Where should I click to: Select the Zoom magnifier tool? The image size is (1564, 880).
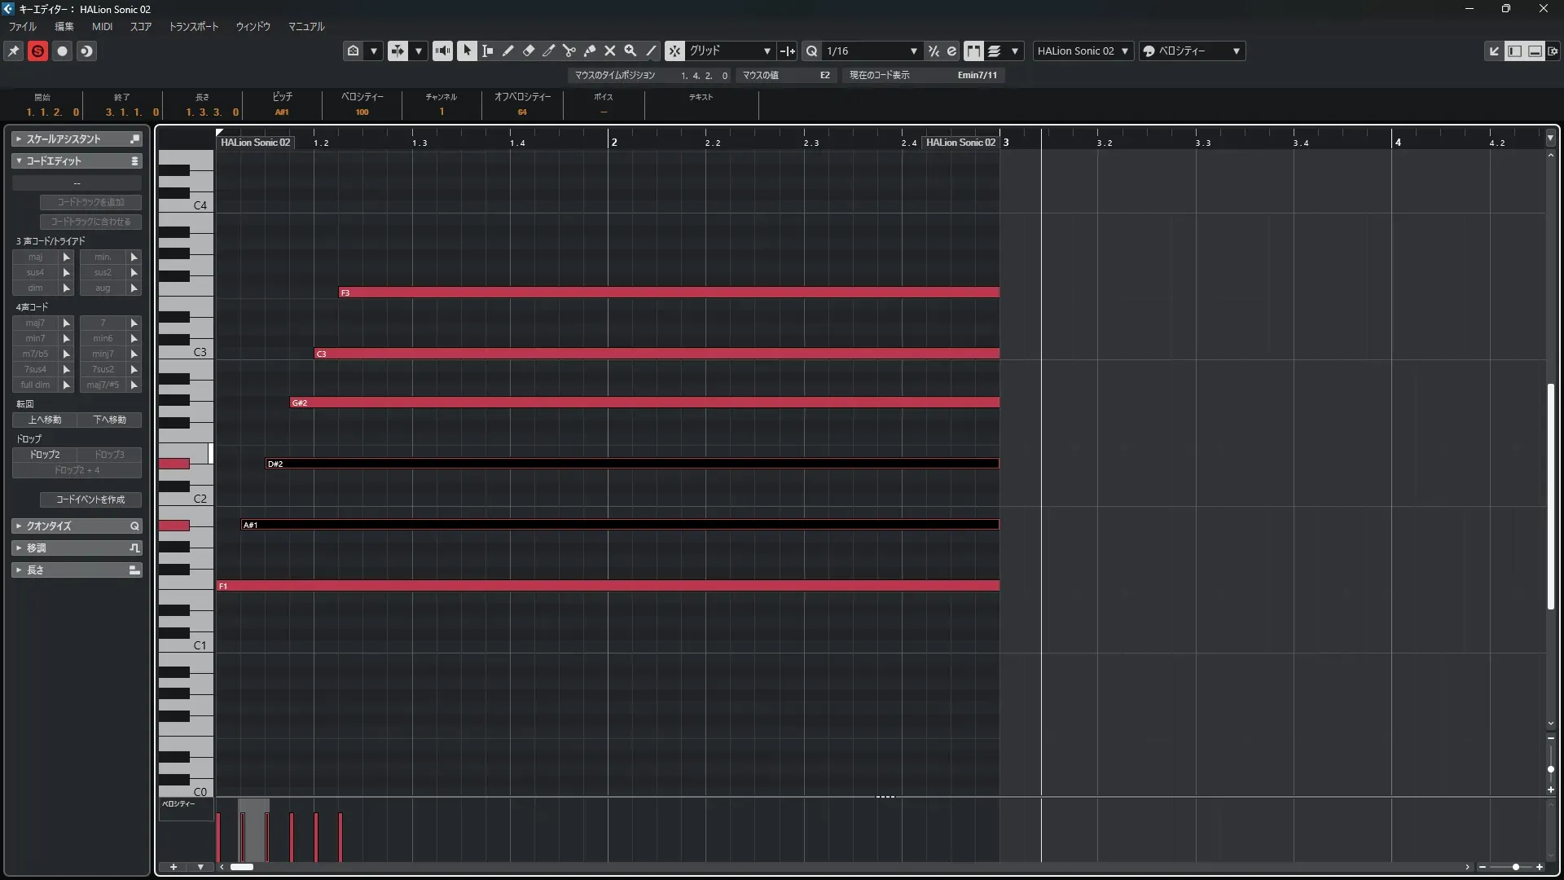pos(630,51)
